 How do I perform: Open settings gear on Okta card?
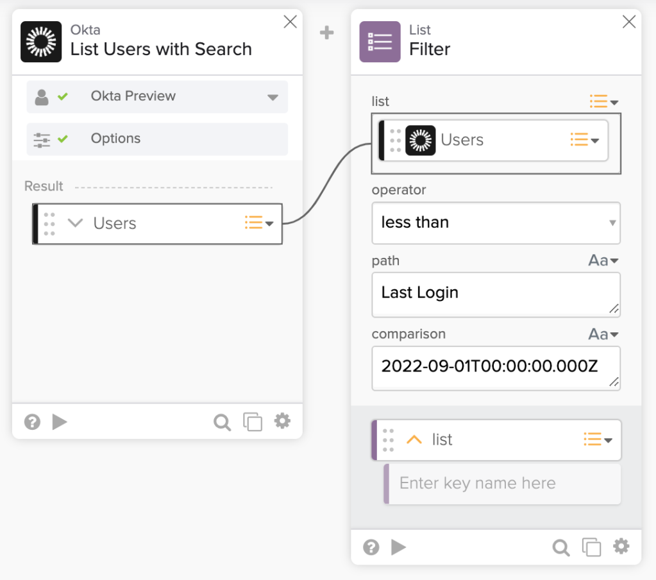pos(282,421)
